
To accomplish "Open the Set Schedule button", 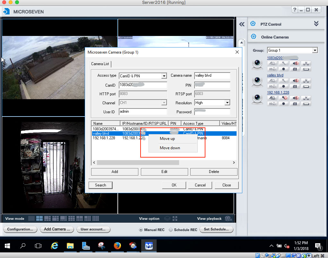I will [x=216, y=229].
